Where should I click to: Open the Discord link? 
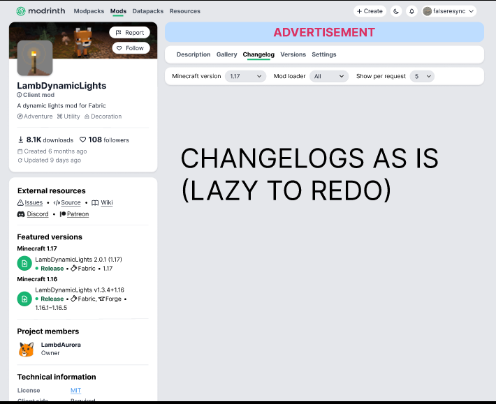pyautogui.click(x=38, y=214)
